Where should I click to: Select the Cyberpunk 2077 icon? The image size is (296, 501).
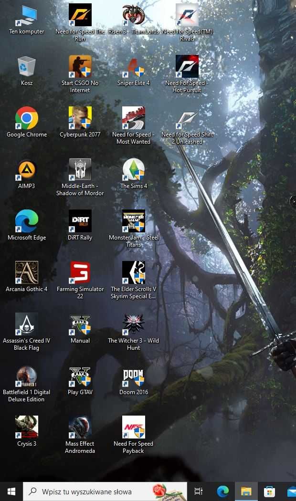coord(80,118)
